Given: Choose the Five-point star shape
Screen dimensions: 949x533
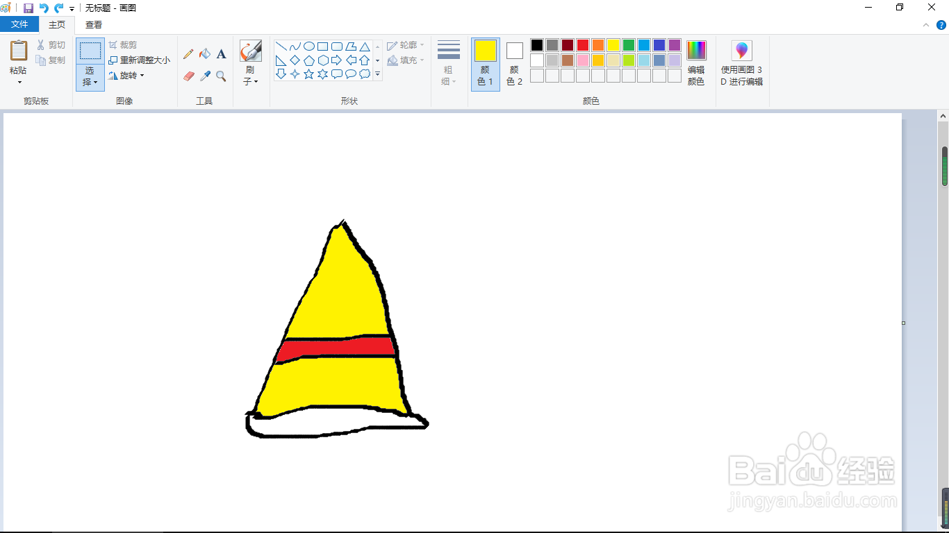Looking at the screenshot, I should 309,74.
